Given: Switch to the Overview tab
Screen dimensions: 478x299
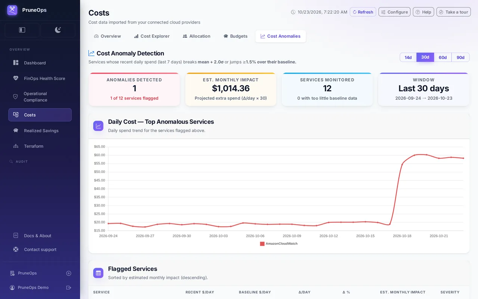Looking at the screenshot, I should 108,36.
